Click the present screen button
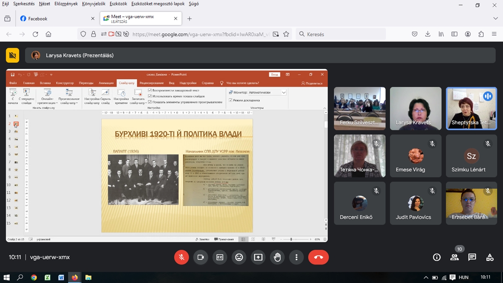This screenshot has height=283, width=503. (x=258, y=257)
